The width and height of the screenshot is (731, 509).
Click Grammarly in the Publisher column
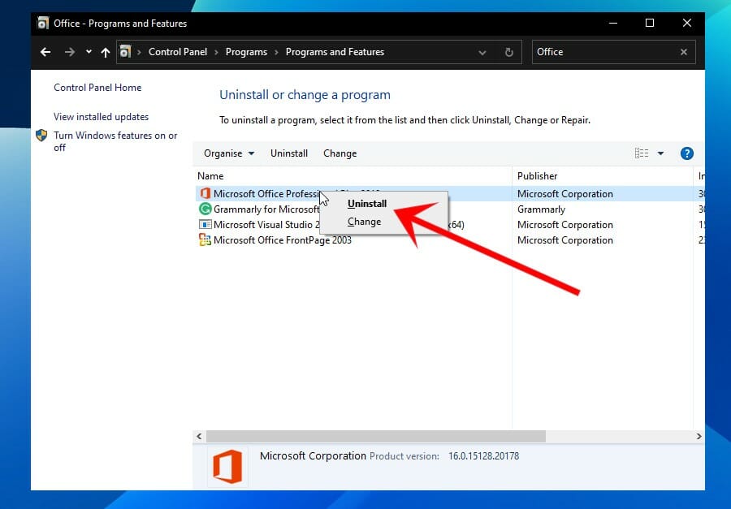point(541,209)
